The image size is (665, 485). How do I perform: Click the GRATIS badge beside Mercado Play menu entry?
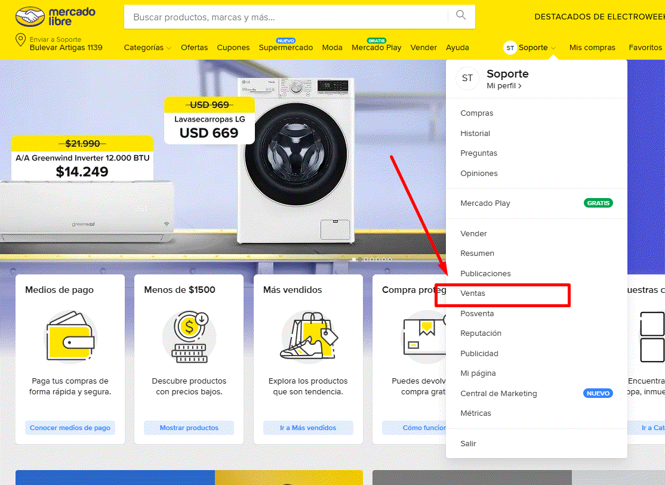[x=598, y=203]
